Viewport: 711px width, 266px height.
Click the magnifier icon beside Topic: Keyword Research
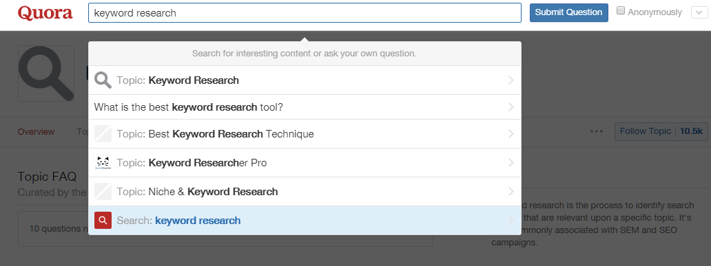click(103, 80)
